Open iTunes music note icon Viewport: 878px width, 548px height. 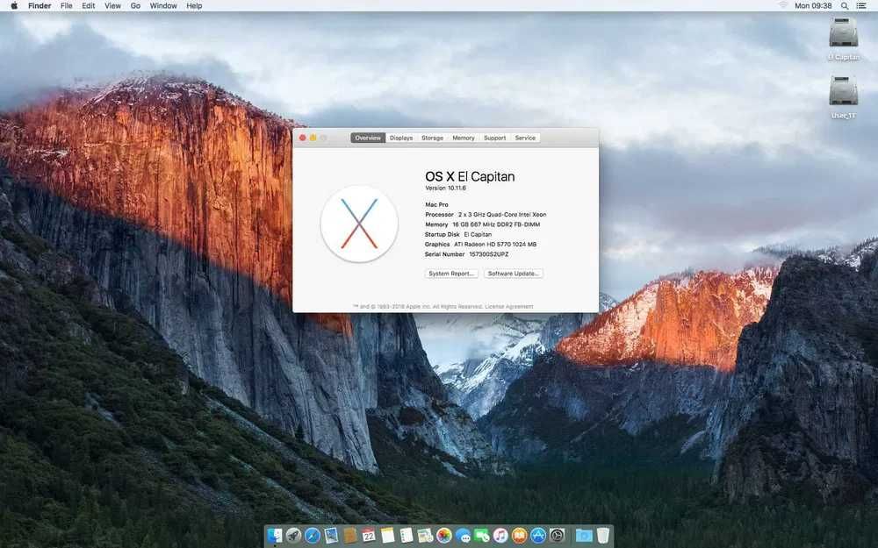point(500,536)
